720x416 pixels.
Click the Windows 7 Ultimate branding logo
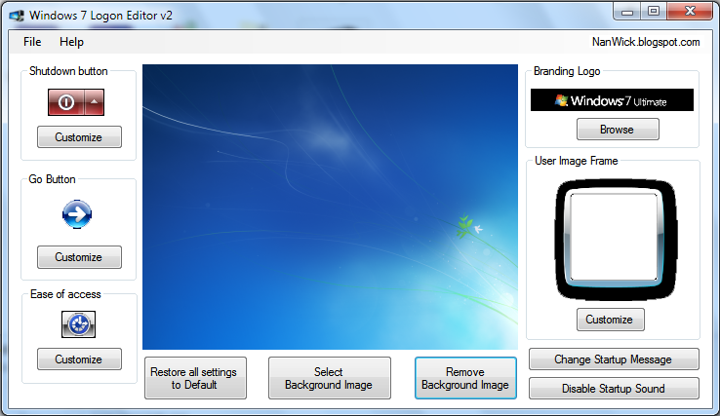click(x=612, y=100)
